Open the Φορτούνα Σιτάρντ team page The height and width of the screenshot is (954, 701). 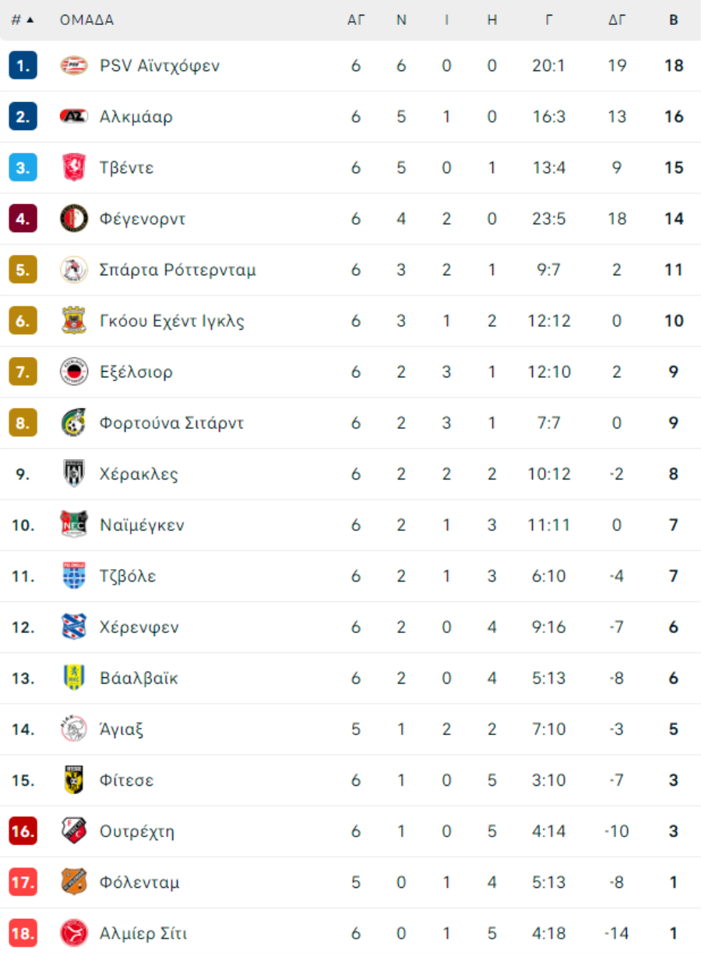point(171,423)
